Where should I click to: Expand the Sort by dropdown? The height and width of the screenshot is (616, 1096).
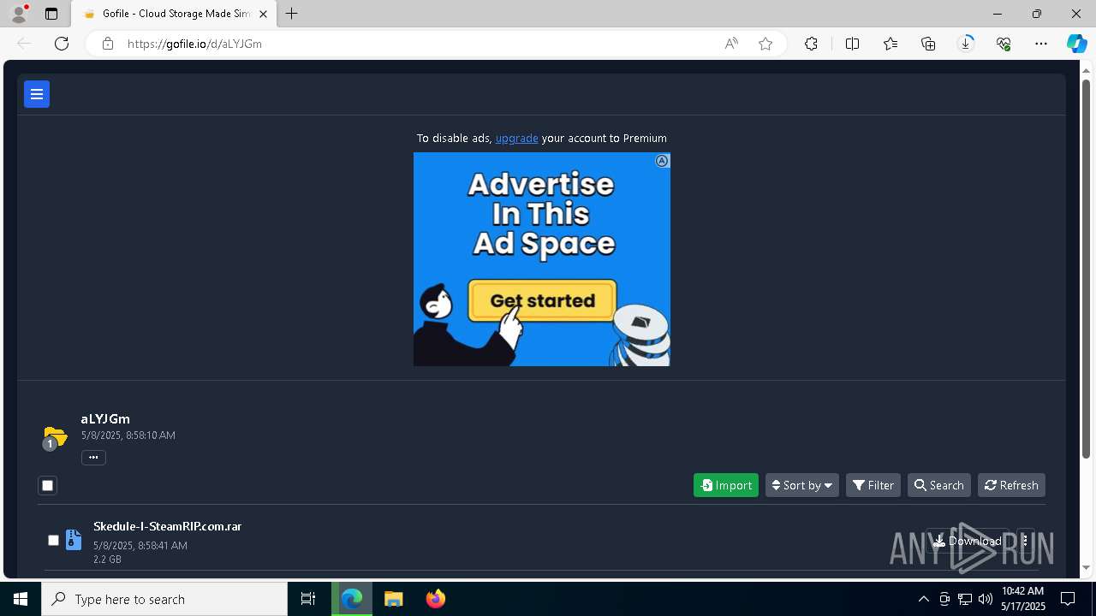click(x=802, y=485)
